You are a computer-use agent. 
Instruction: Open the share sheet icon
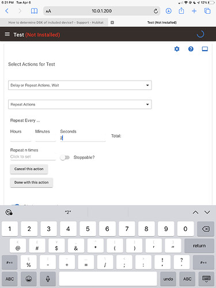click(181, 11)
